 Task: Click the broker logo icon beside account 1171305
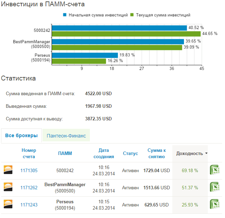click(x=8, y=170)
